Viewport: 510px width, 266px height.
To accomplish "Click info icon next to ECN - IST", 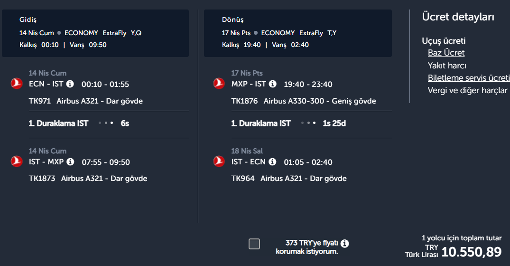I will pyautogui.click(x=70, y=84).
